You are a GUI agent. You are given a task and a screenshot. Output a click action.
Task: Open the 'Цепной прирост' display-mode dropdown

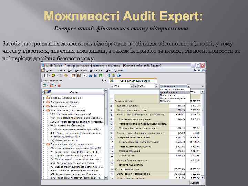pos(188,86)
